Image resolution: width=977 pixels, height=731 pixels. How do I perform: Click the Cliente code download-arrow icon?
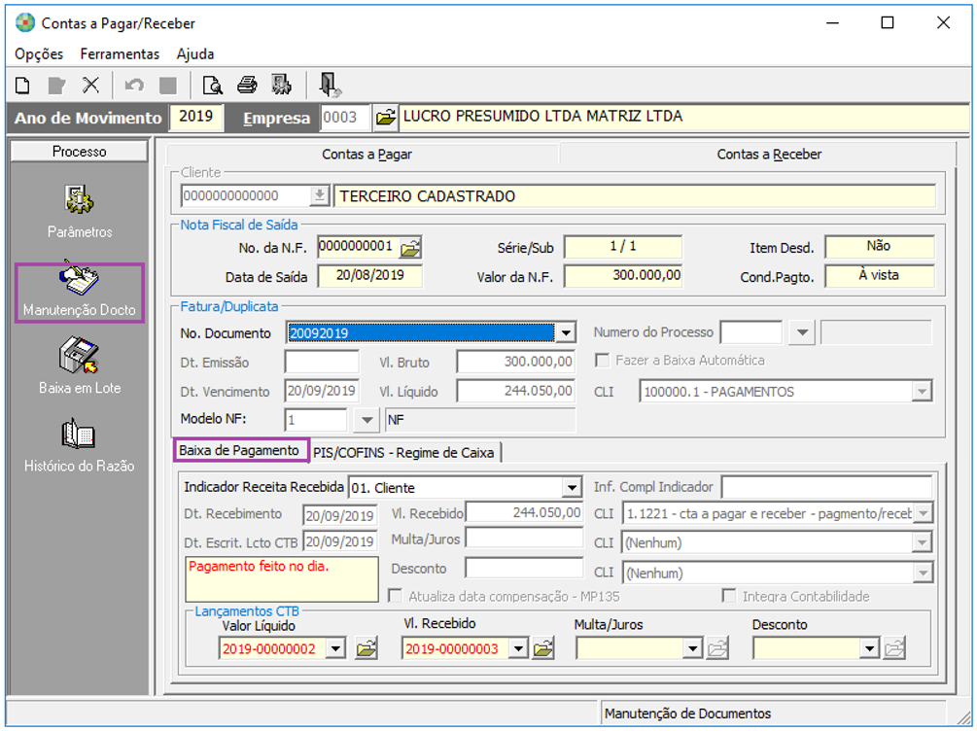(319, 195)
